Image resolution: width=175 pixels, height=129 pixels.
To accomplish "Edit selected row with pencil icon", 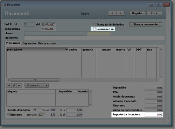I will pos(14,85).
